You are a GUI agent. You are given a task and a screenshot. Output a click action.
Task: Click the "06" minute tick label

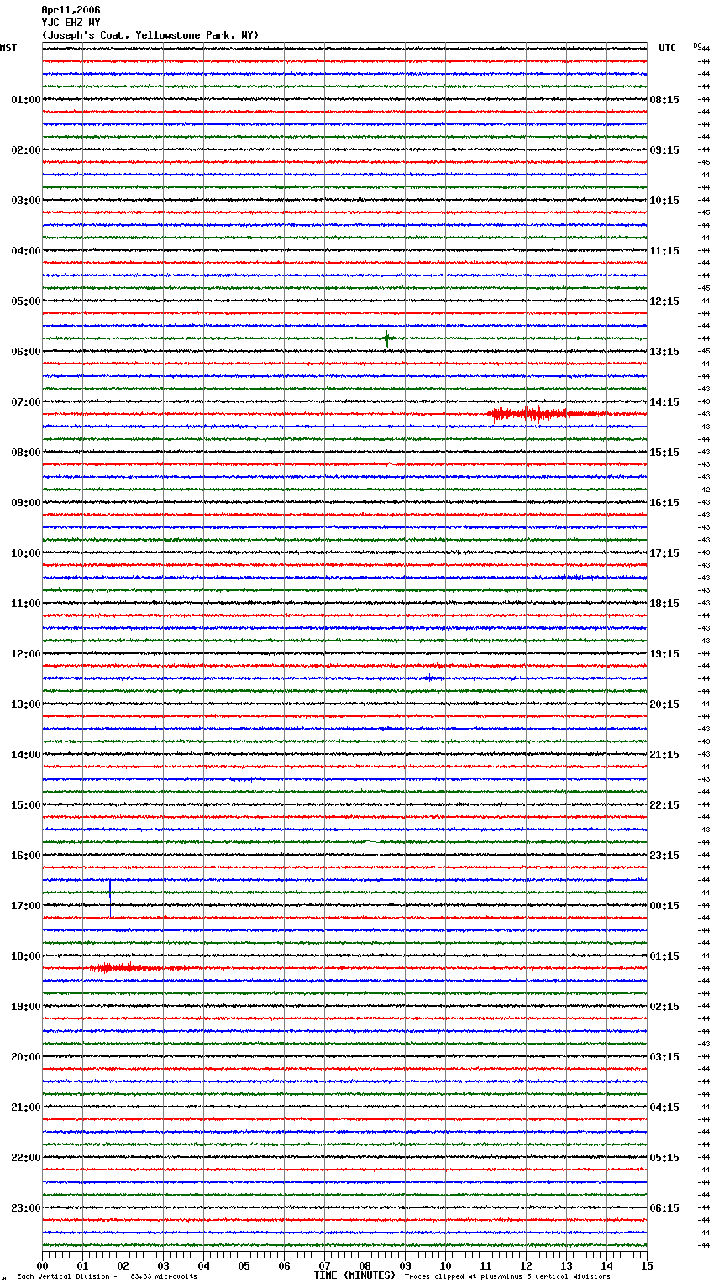tap(284, 1265)
